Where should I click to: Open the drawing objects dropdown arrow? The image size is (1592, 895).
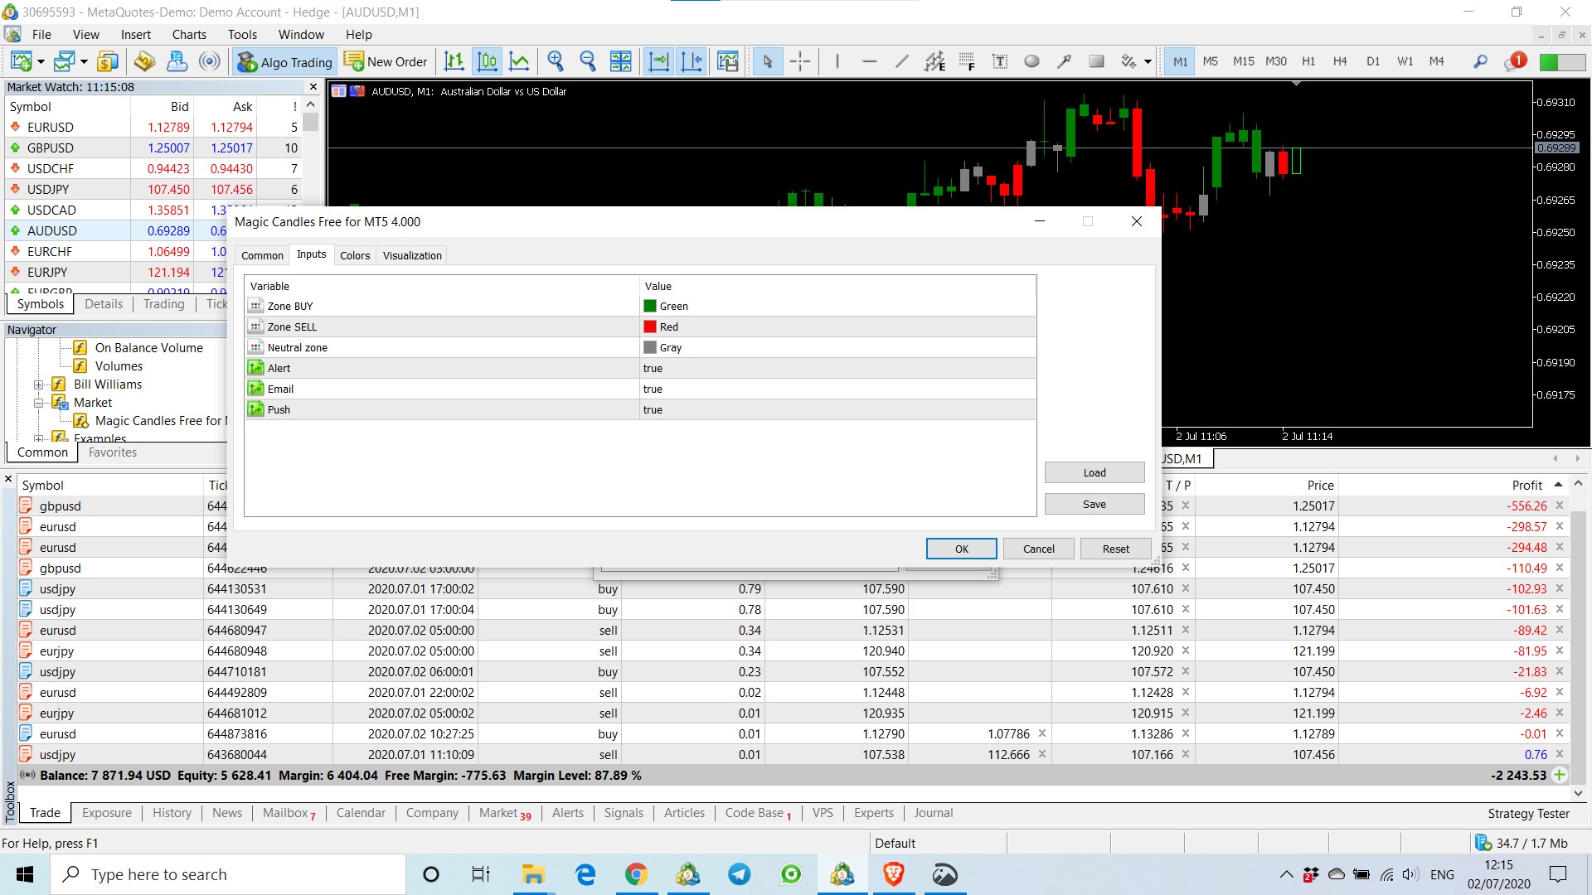[1148, 61]
